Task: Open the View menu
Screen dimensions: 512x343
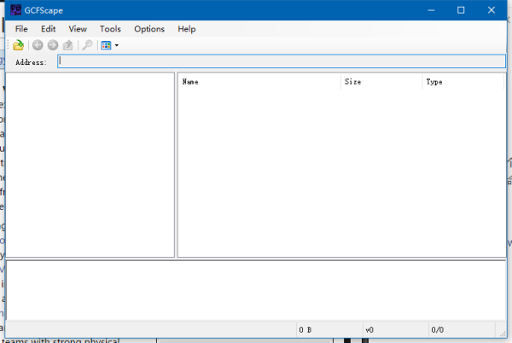Action: click(78, 29)
